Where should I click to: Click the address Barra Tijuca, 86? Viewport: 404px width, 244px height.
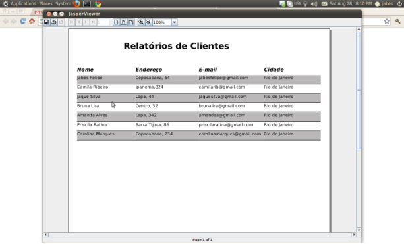[152, 125]
